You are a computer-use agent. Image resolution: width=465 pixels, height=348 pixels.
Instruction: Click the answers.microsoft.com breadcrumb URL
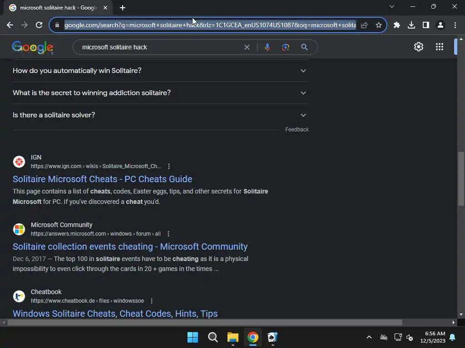coord(96,234)
